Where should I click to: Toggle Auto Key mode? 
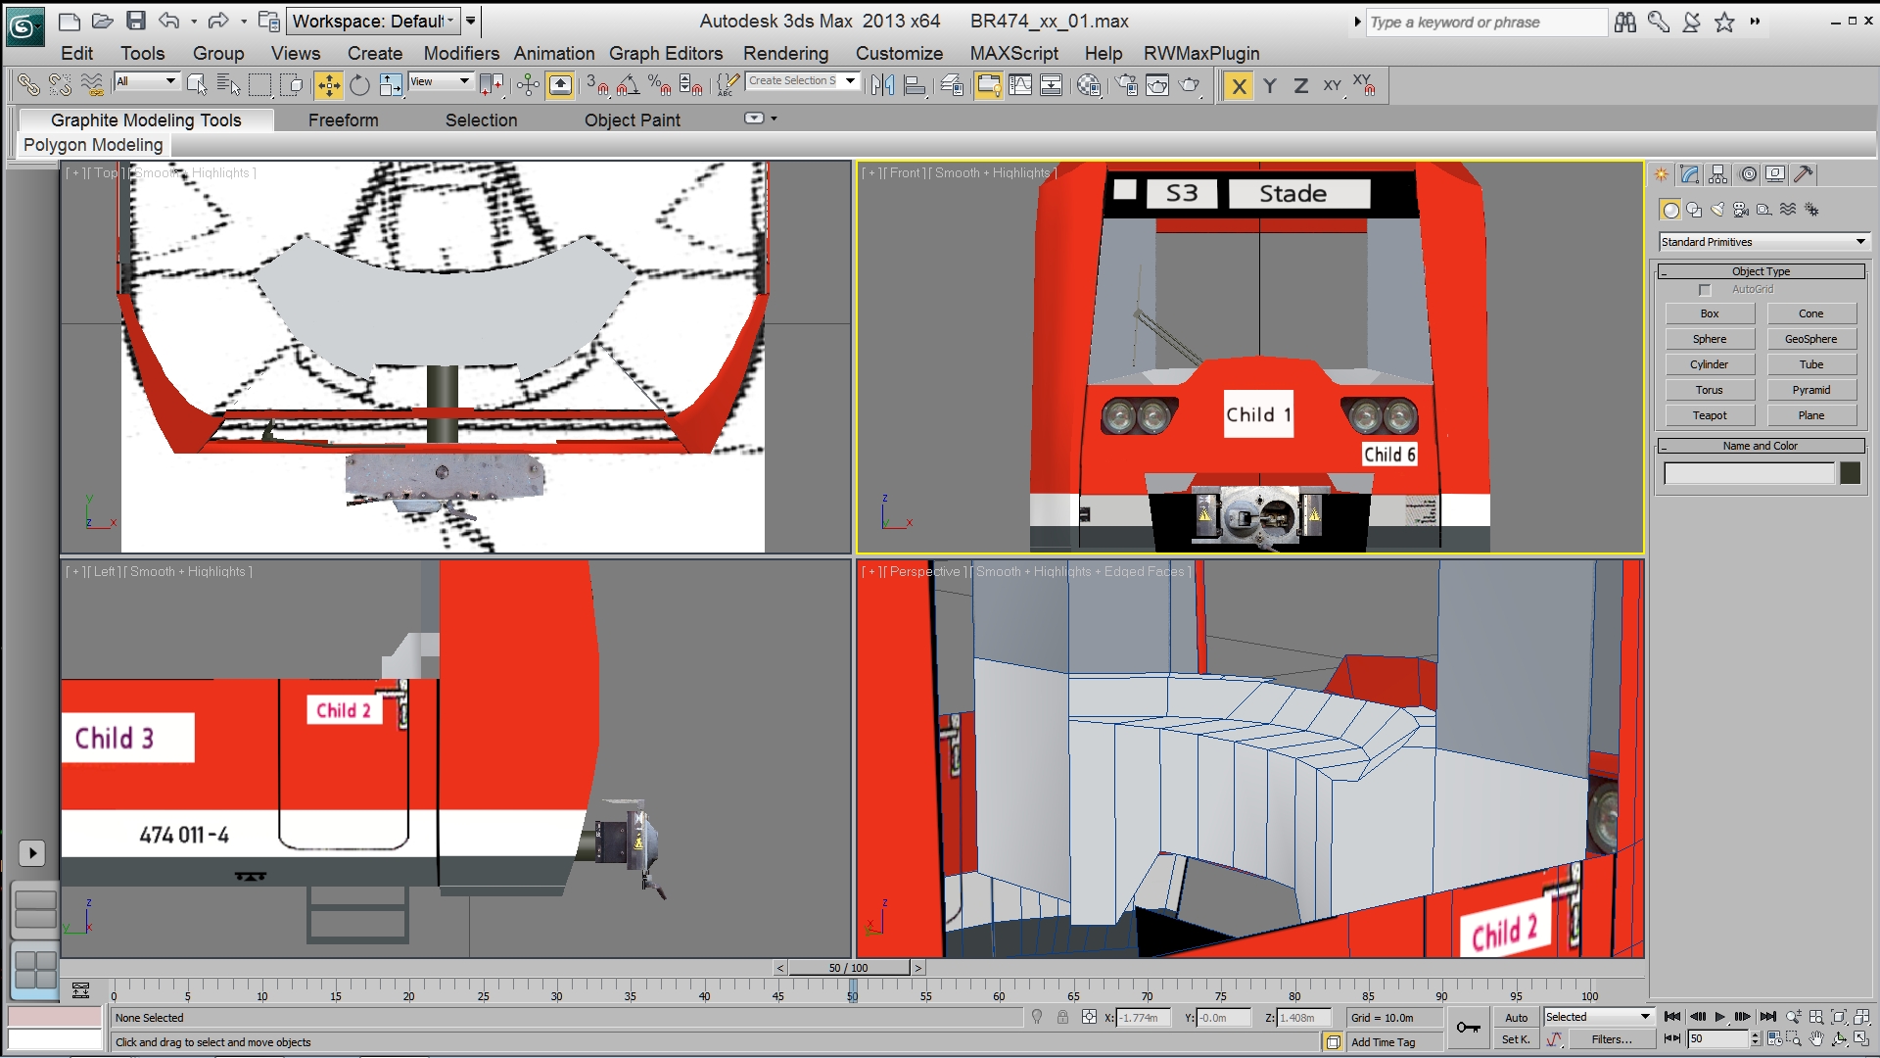1516,1018
